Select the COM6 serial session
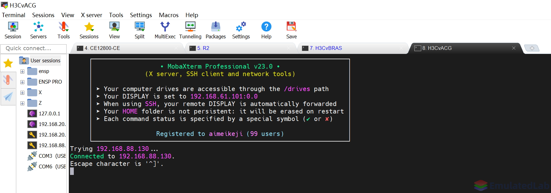Image resolution: width=551 pixels, height=193 pixels. click(x=47, y=167)
